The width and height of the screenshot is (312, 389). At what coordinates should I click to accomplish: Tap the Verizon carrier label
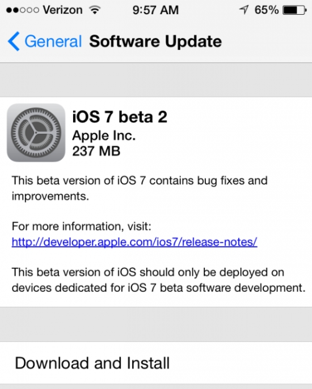62,10
